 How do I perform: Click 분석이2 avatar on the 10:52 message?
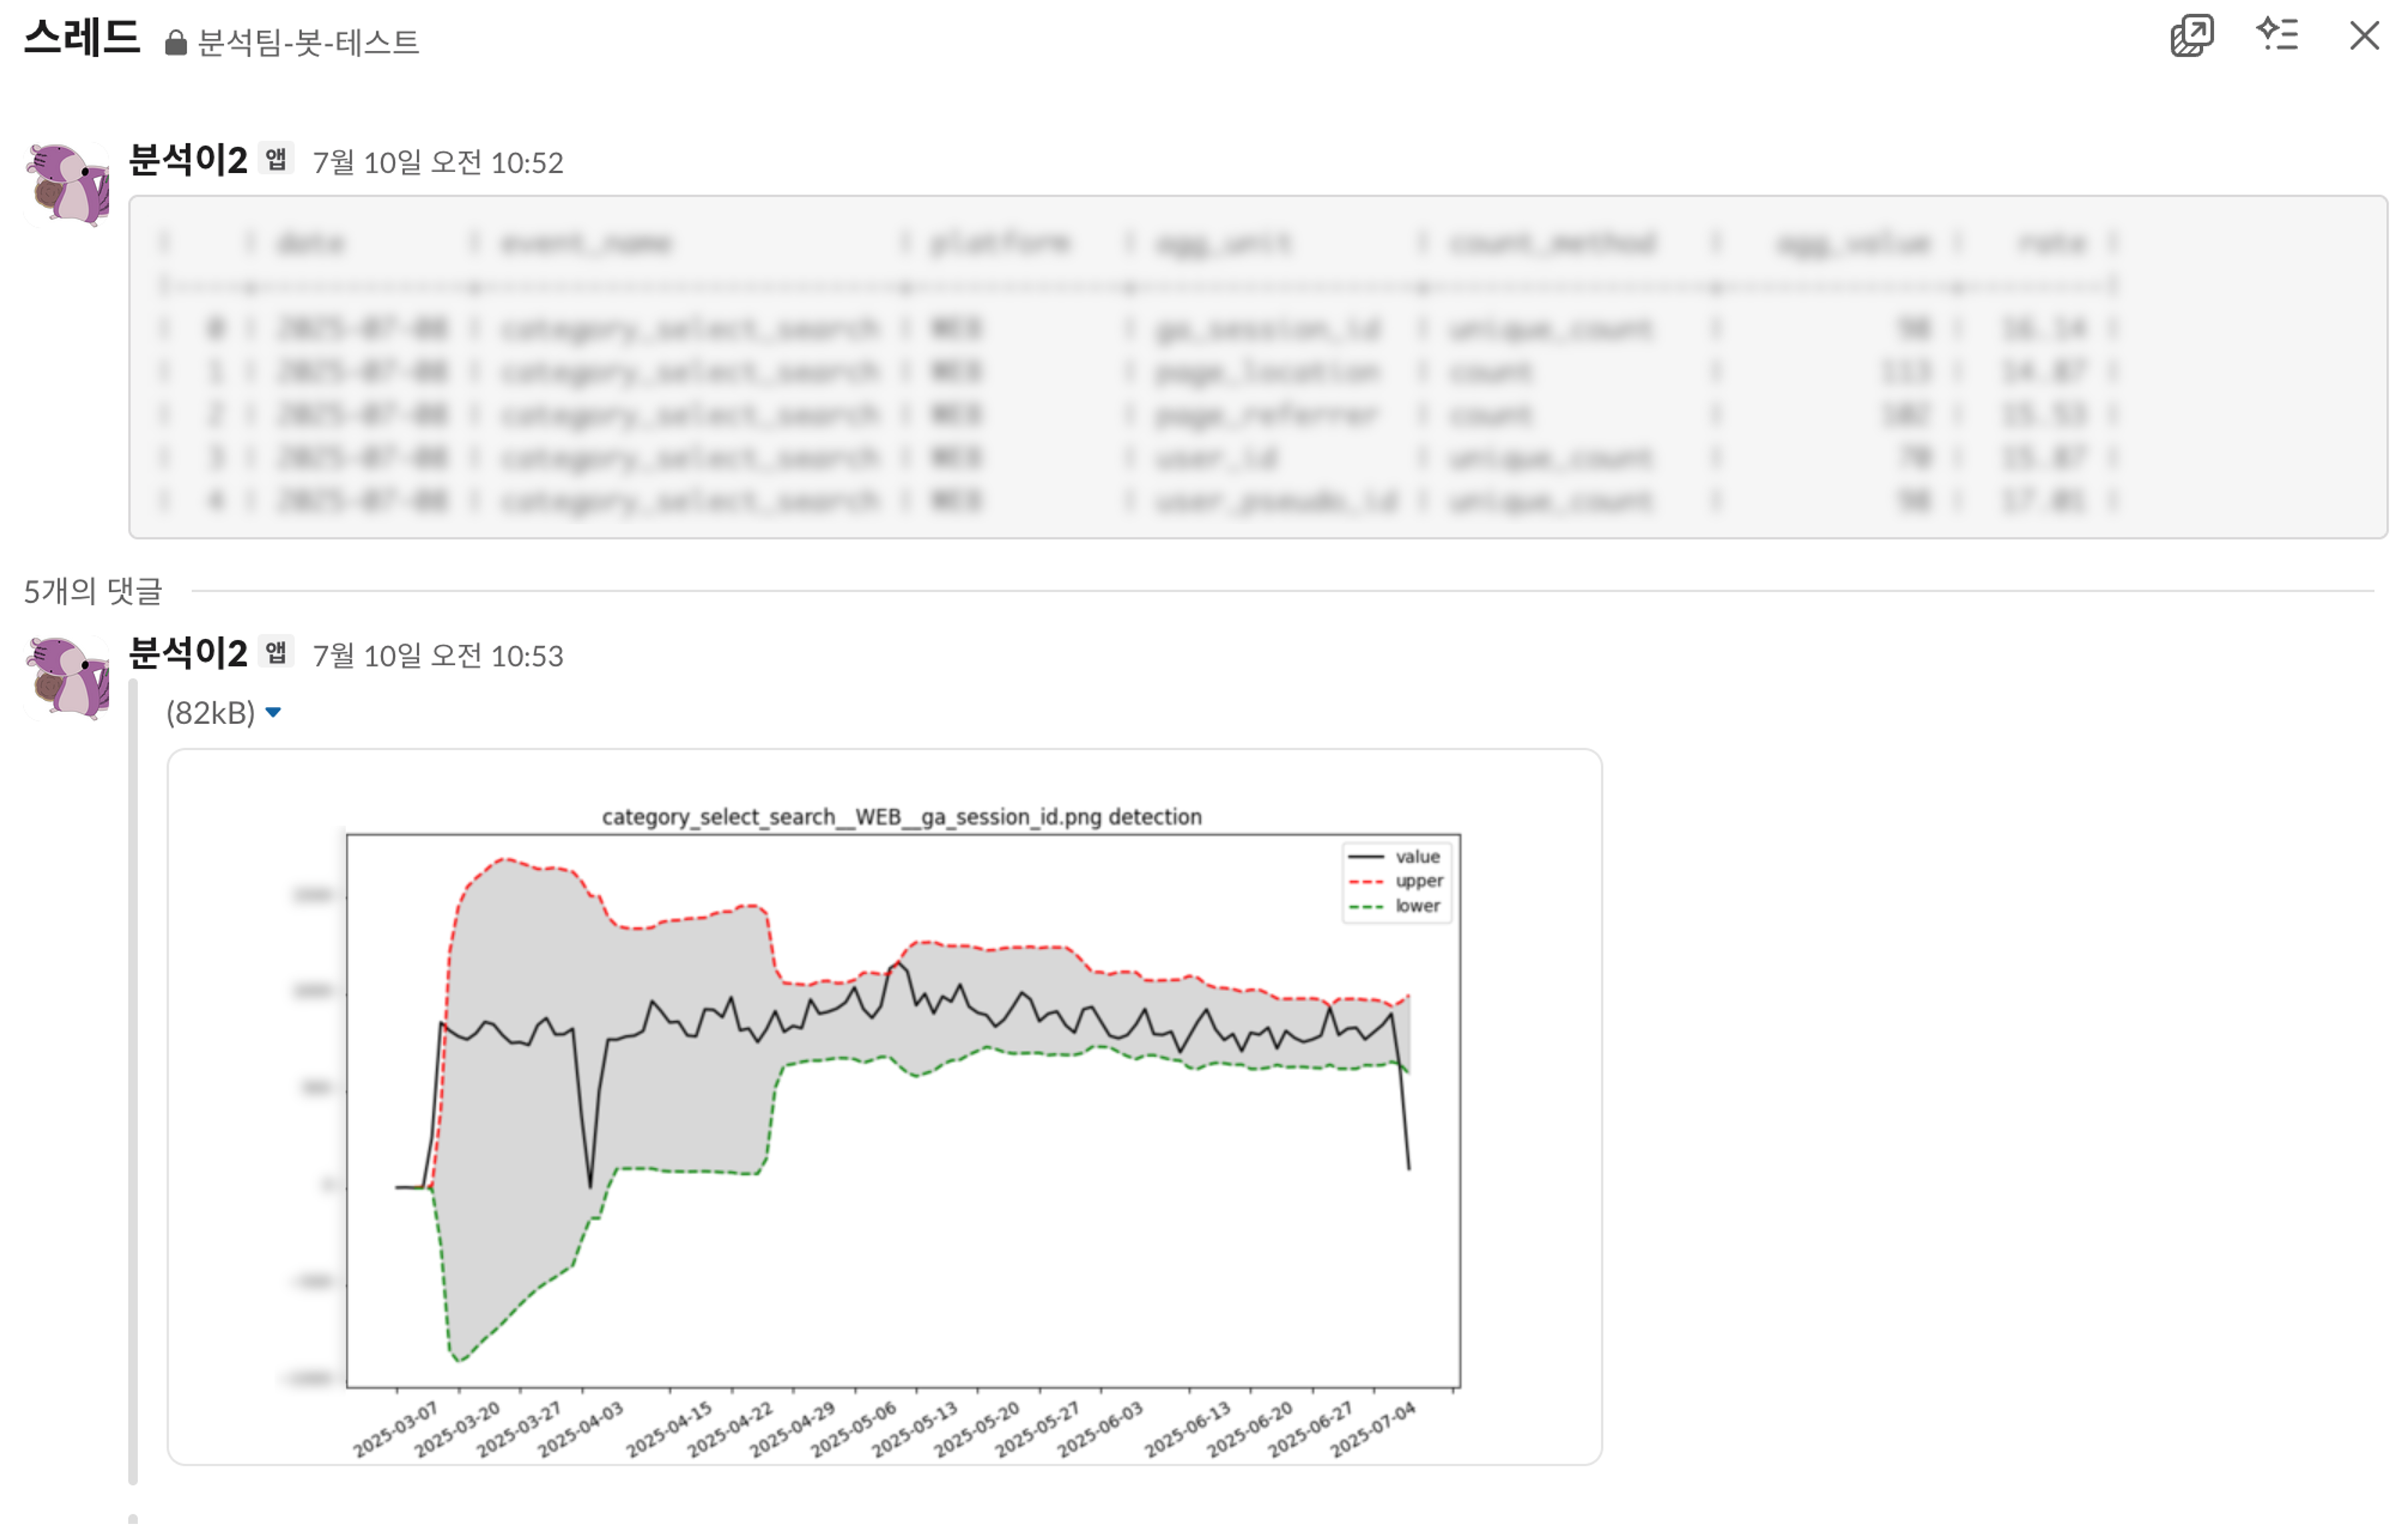pos(67,185)
